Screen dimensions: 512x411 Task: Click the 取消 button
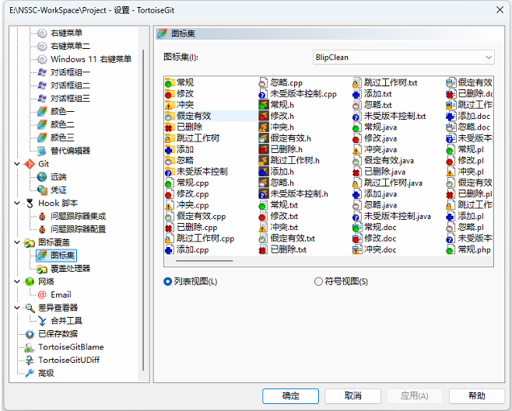pyautogui.click(x=353, y=396)
